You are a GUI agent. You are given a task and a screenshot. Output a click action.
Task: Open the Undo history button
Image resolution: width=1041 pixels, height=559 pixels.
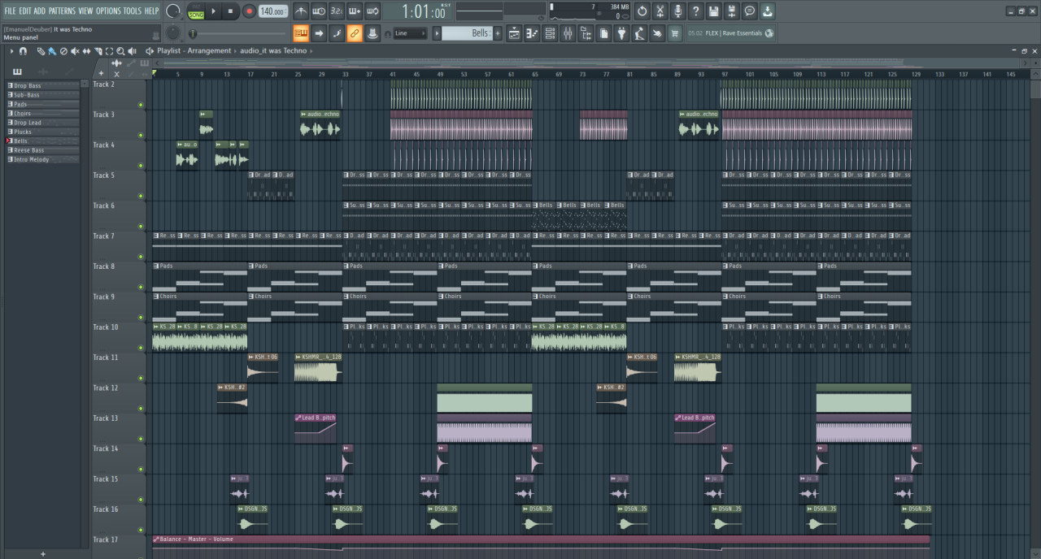[642, 11]
